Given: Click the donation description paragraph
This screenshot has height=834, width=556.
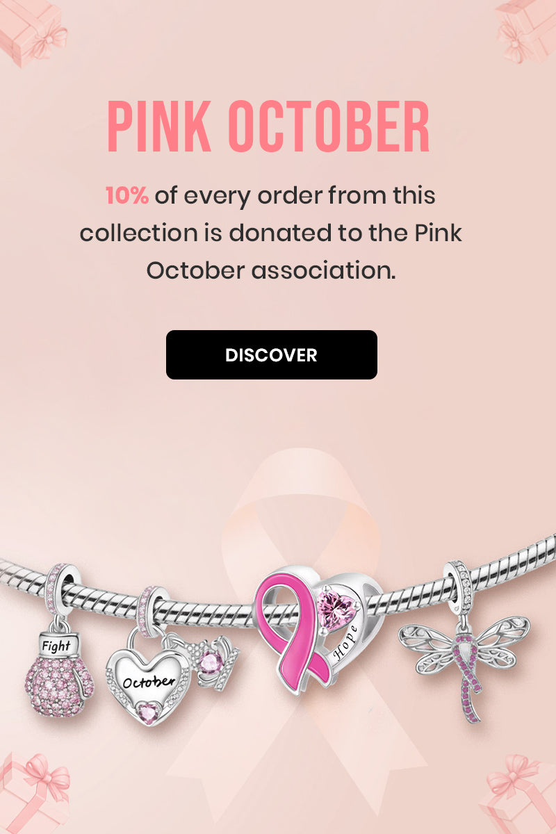Looking at the screenshot, I should coord(271,233).
